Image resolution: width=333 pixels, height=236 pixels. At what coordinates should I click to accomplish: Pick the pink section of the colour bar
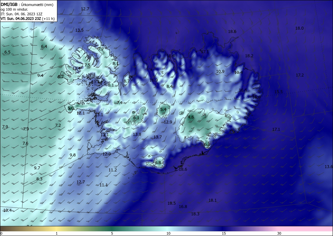306,229
